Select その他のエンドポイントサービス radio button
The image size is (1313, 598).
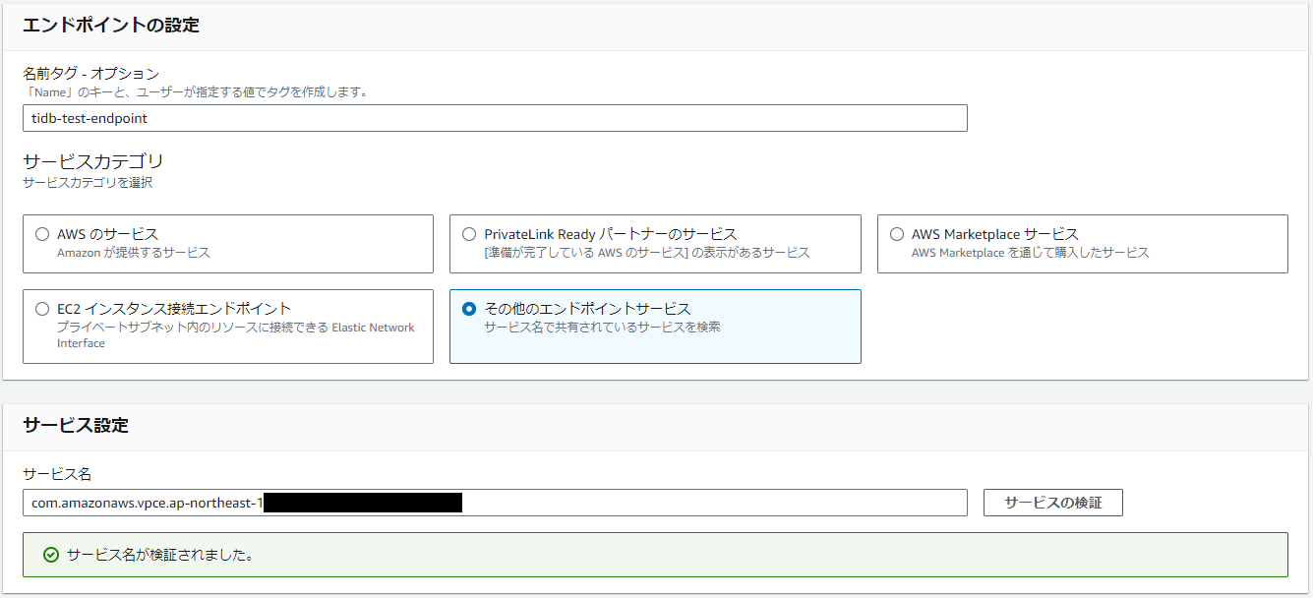(469, 309)
